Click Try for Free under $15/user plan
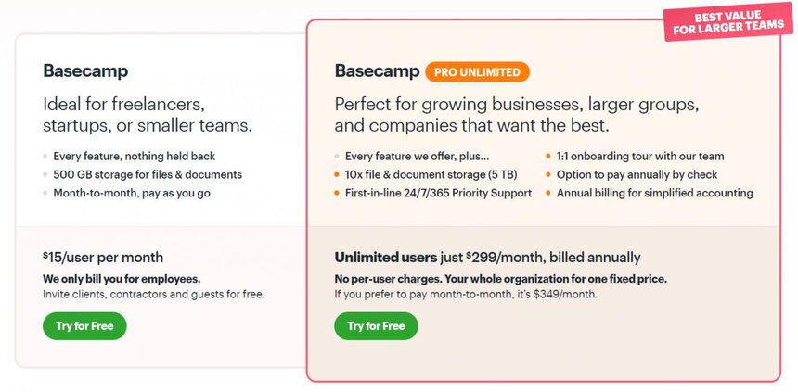 click(x=84, y=326)
